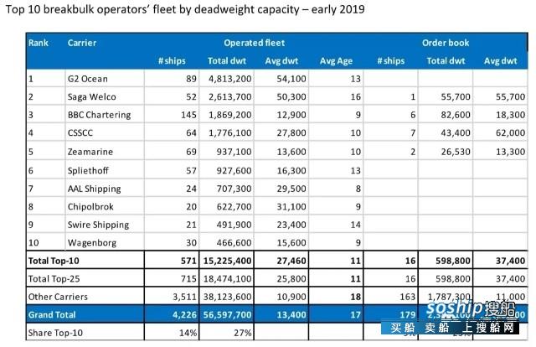The image size is (536, 347).
Task: Click the Other Carriers row label
Action: [x=58, y=297]
